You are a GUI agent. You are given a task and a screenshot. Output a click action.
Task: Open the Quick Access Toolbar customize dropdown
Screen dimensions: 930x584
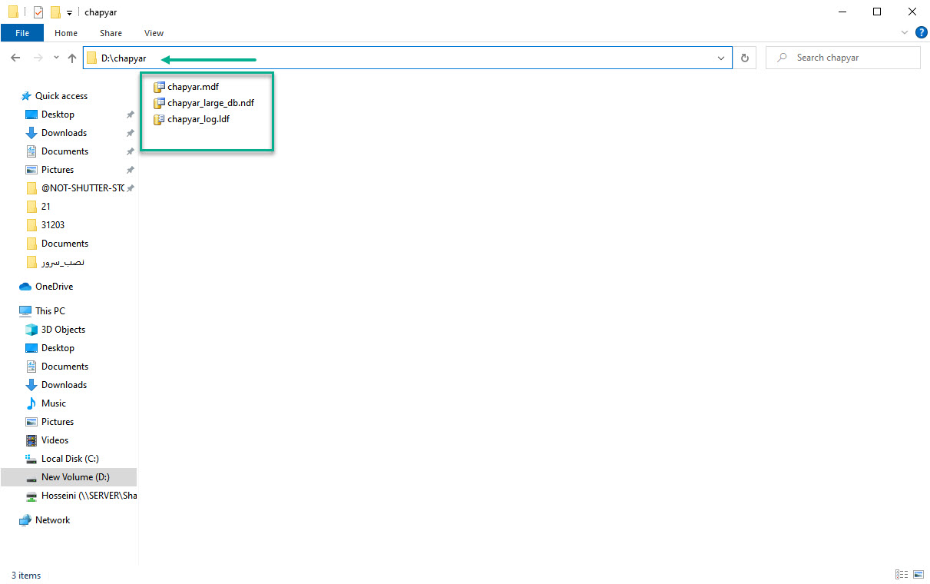tap(69, 13)
